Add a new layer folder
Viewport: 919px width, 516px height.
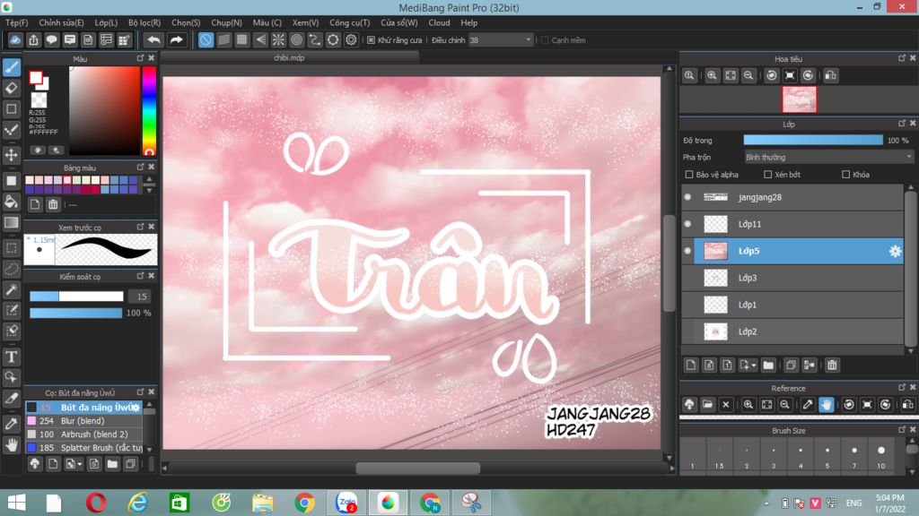pos(768,365)
